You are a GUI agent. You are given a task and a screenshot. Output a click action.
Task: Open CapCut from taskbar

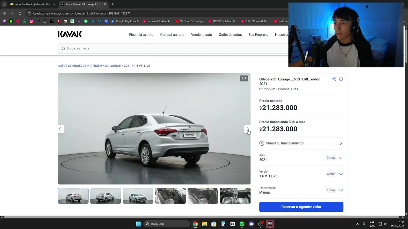[x=232, y=224]
